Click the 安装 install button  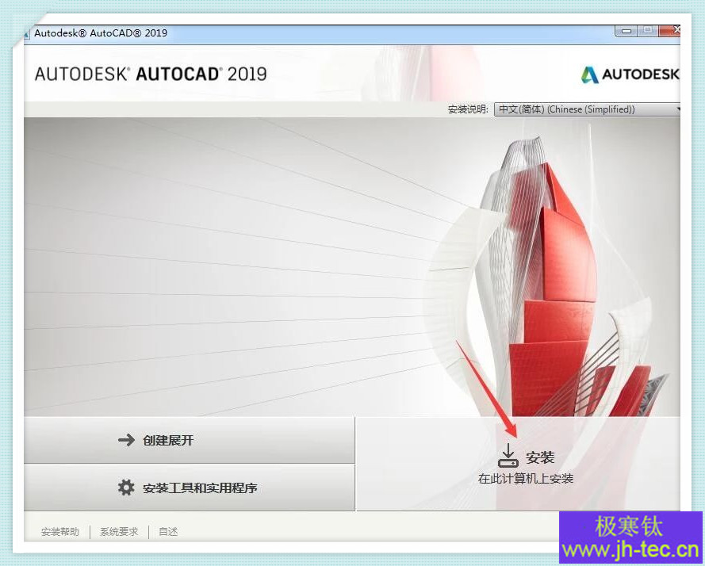point(518,464)
